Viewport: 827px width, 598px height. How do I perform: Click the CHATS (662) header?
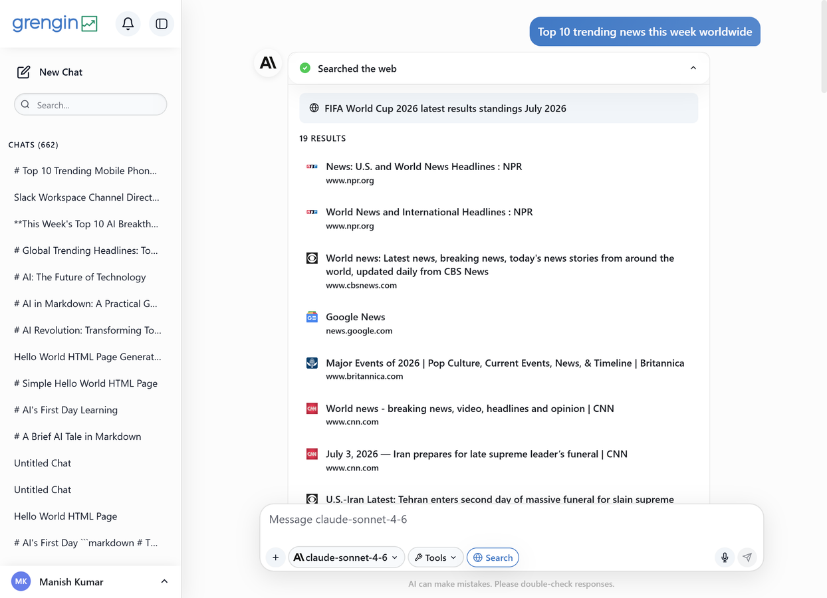(33, 144)
